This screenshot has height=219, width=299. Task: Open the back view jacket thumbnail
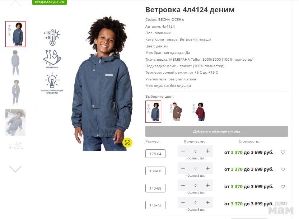pyautogui.click(x=15, y=62)
